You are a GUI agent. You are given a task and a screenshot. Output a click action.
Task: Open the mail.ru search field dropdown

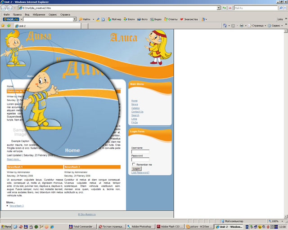[75, 19]
